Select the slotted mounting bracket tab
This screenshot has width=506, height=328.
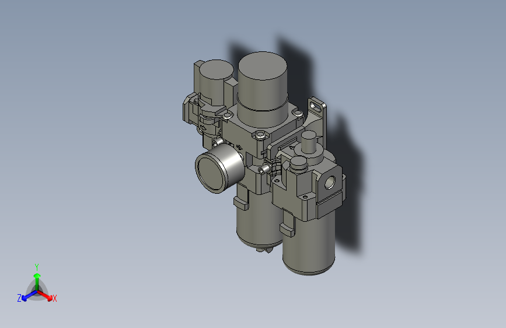317,107
